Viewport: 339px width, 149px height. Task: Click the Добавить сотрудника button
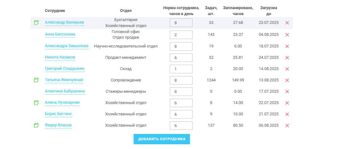(162, 139)
